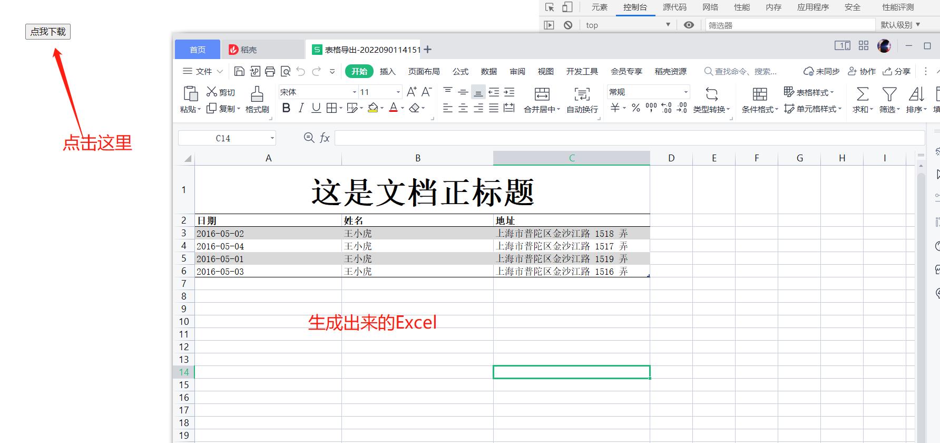The width and height of the screenshot is (940, 443).
Task: Click the format painter brush icon
Action: tap(257, 94)
